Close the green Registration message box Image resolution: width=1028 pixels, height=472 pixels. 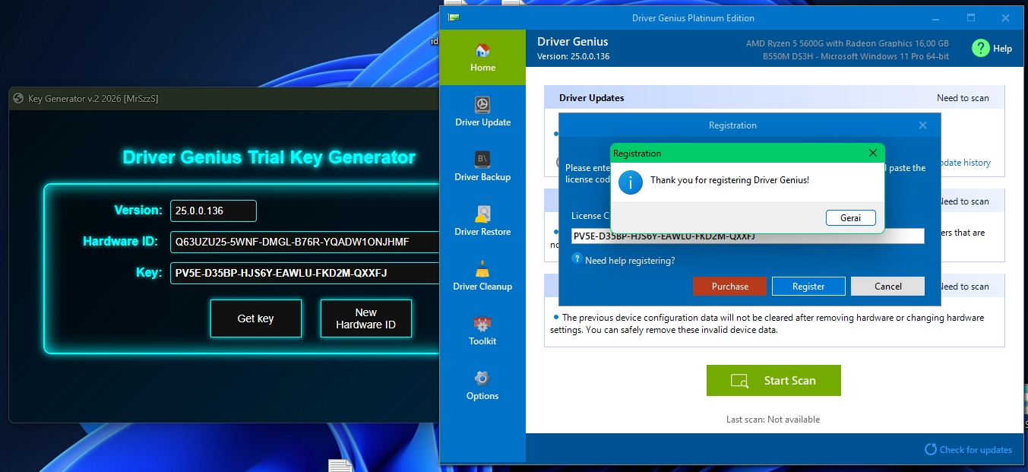[873, 153]
